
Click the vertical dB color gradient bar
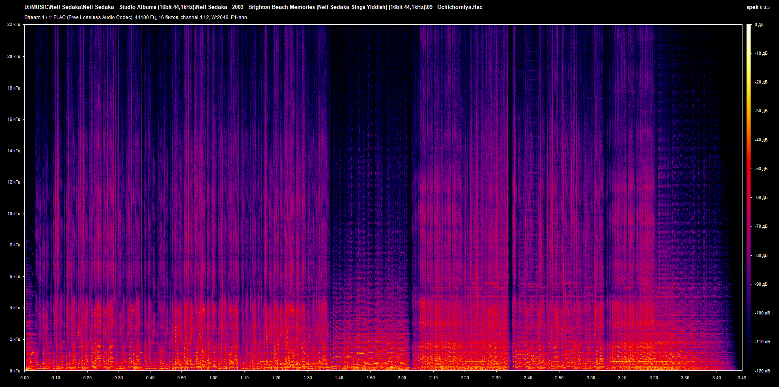point(749,197)
